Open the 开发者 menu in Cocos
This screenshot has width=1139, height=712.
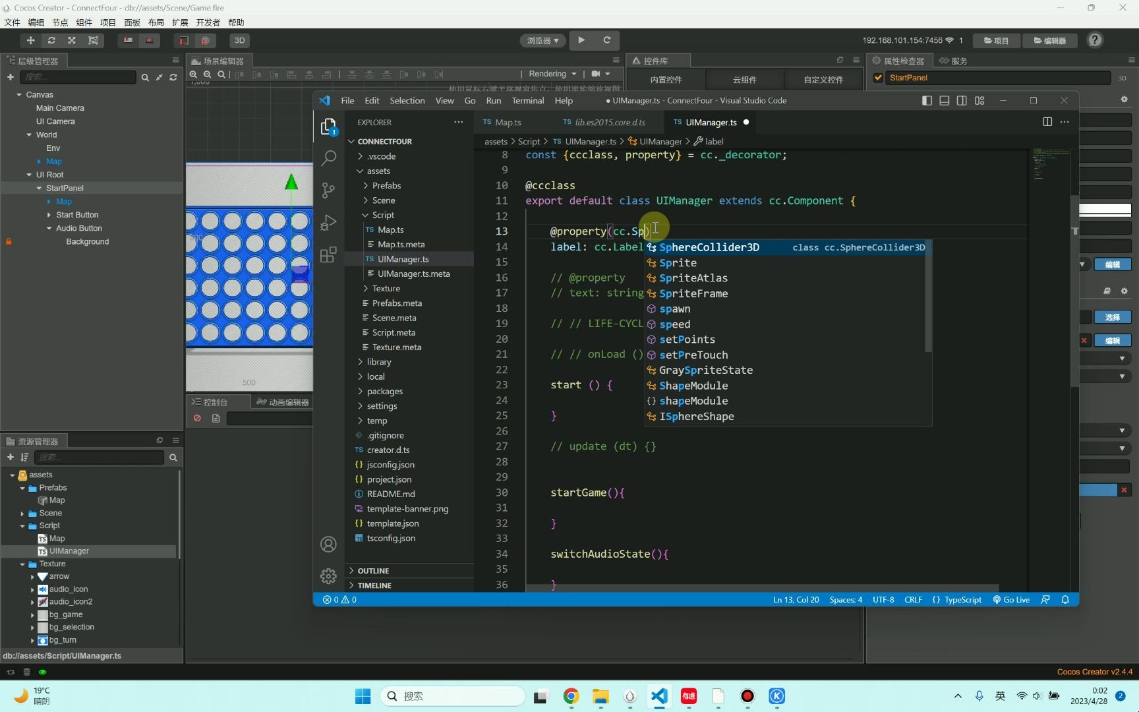[x=208, y=22]
